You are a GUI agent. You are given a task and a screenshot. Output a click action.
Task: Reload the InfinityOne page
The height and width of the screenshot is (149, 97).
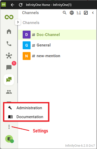(x=21, y=5)
